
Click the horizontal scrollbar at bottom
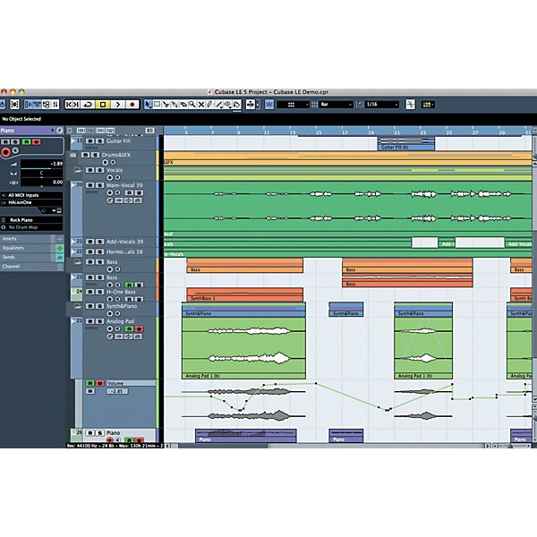pos(328,446)
